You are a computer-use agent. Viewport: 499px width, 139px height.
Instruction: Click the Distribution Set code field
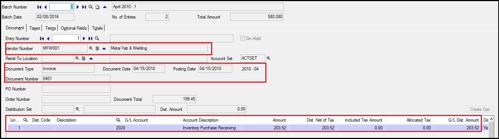tap(58, 109)
